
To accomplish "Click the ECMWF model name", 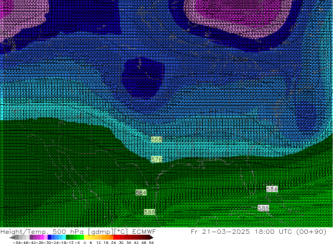I will point(144,231).
